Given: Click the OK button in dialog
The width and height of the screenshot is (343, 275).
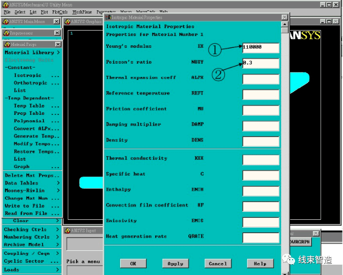Looking at the screenshot, I should coord(133,264).
